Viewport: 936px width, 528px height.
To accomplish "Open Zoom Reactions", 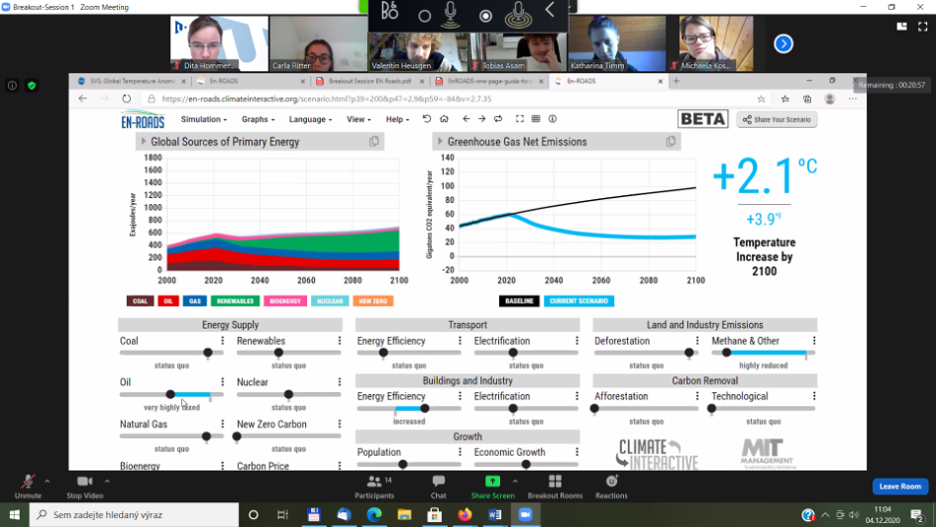I will tap(611, 486).
